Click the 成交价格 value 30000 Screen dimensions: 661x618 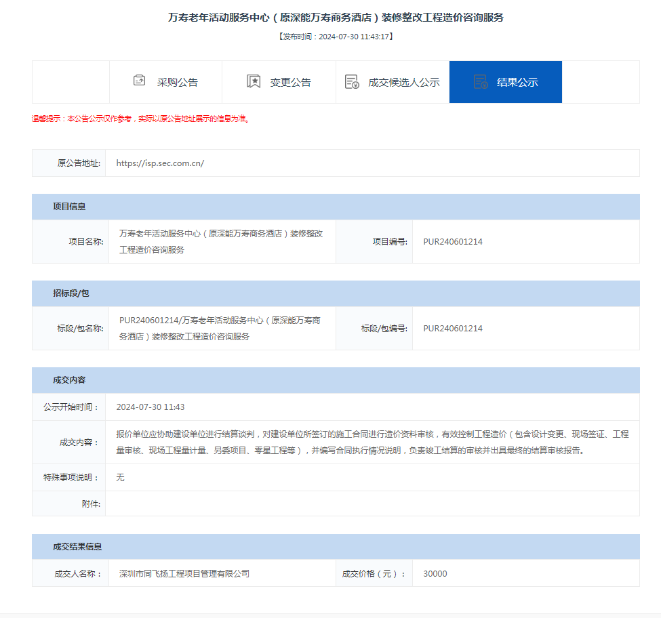tap(435, 574)
